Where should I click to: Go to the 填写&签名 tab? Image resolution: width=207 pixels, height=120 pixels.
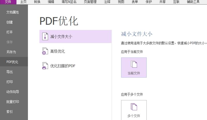tap(70, 2)
